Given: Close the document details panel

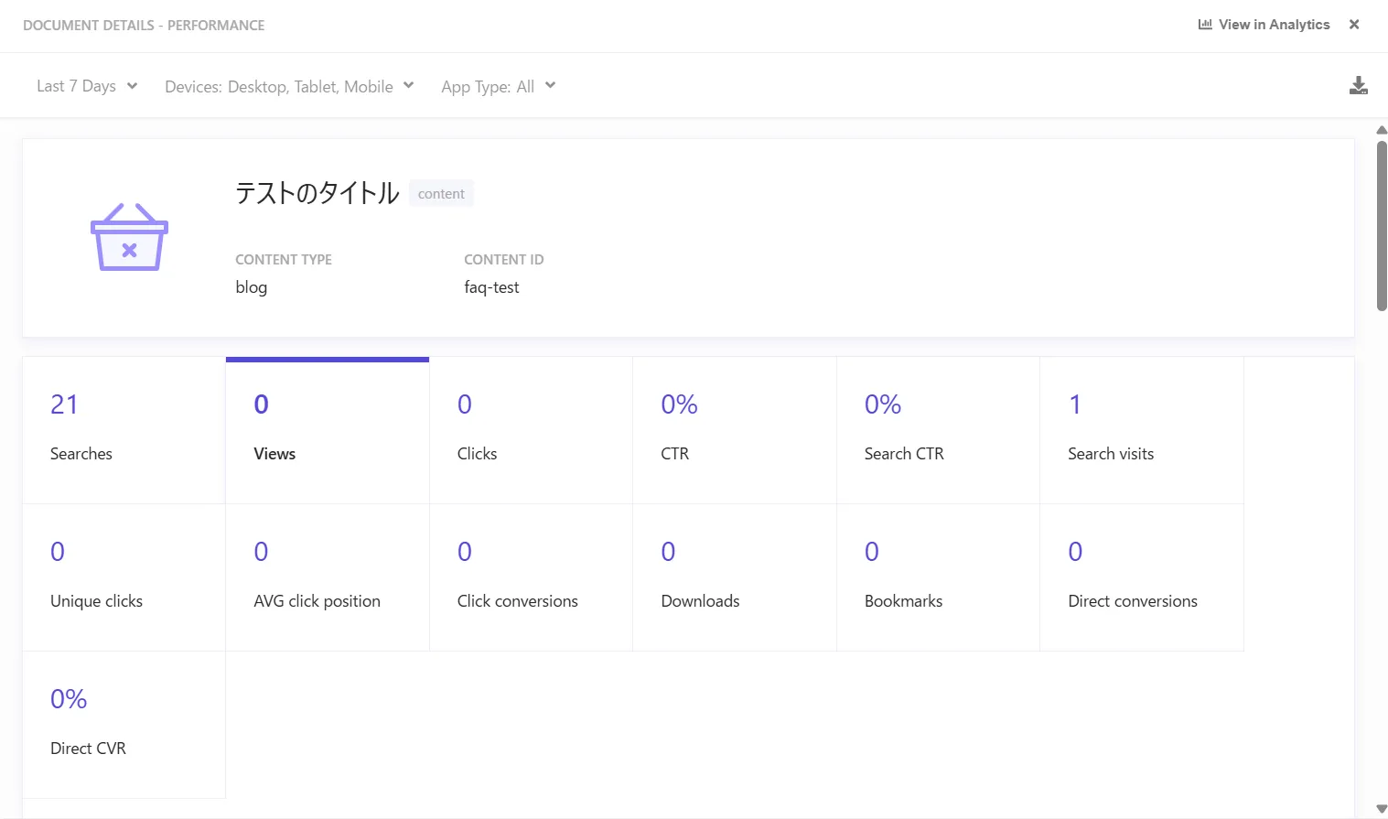Looking at the screenshot, I should [1354, 25].
